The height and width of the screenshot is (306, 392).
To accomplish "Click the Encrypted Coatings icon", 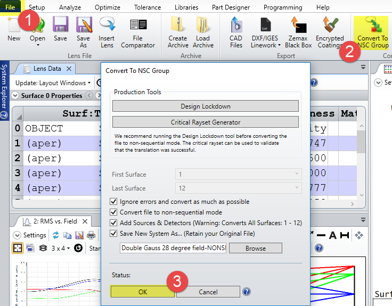I will [x=330, y=24].
